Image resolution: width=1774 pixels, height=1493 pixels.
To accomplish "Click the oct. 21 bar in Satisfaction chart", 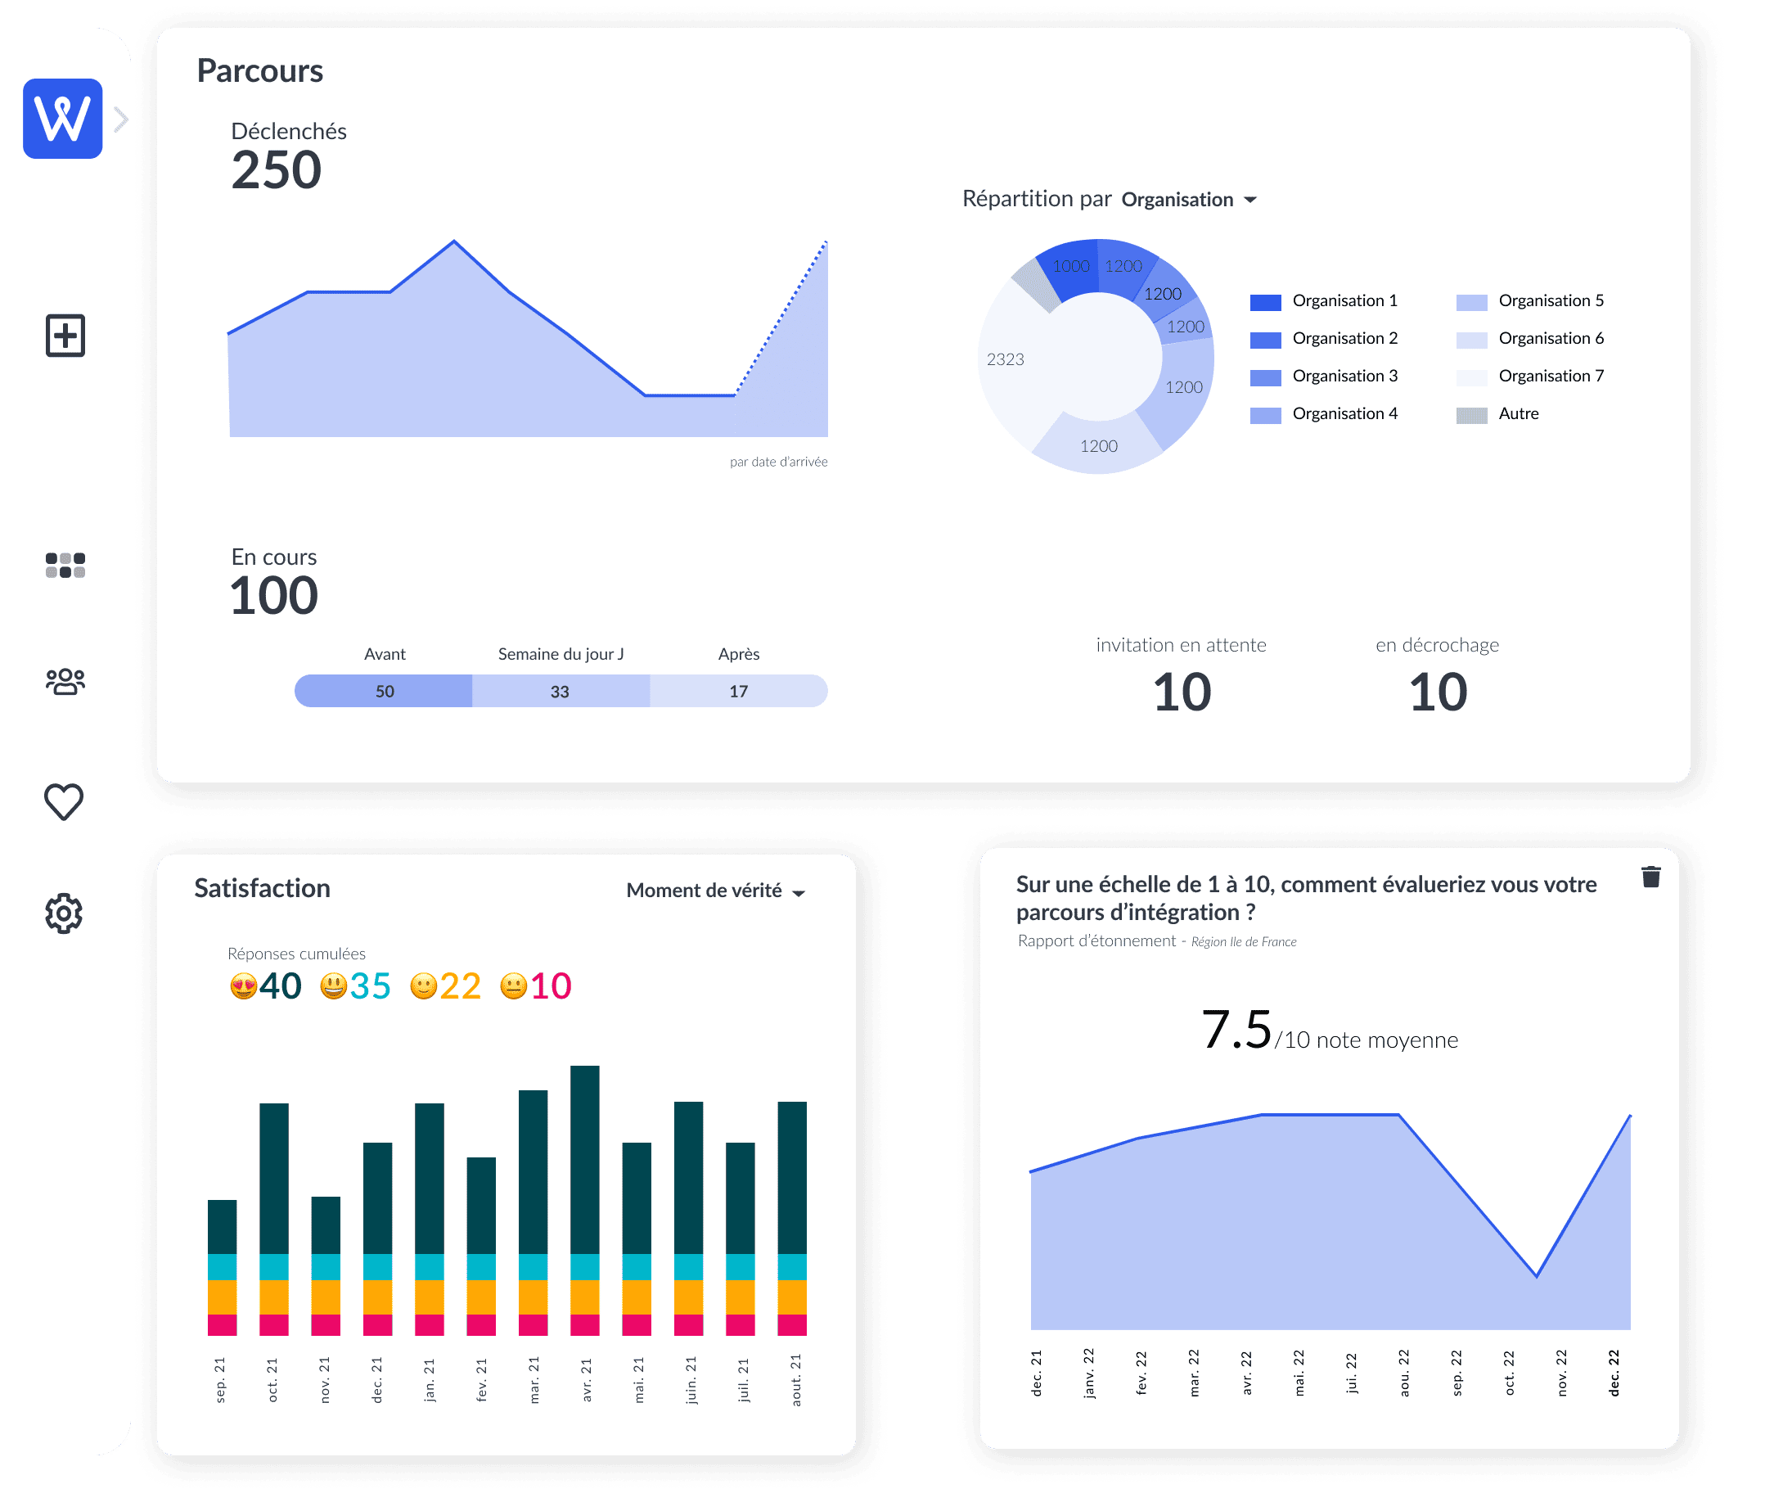I will 274,1220.
